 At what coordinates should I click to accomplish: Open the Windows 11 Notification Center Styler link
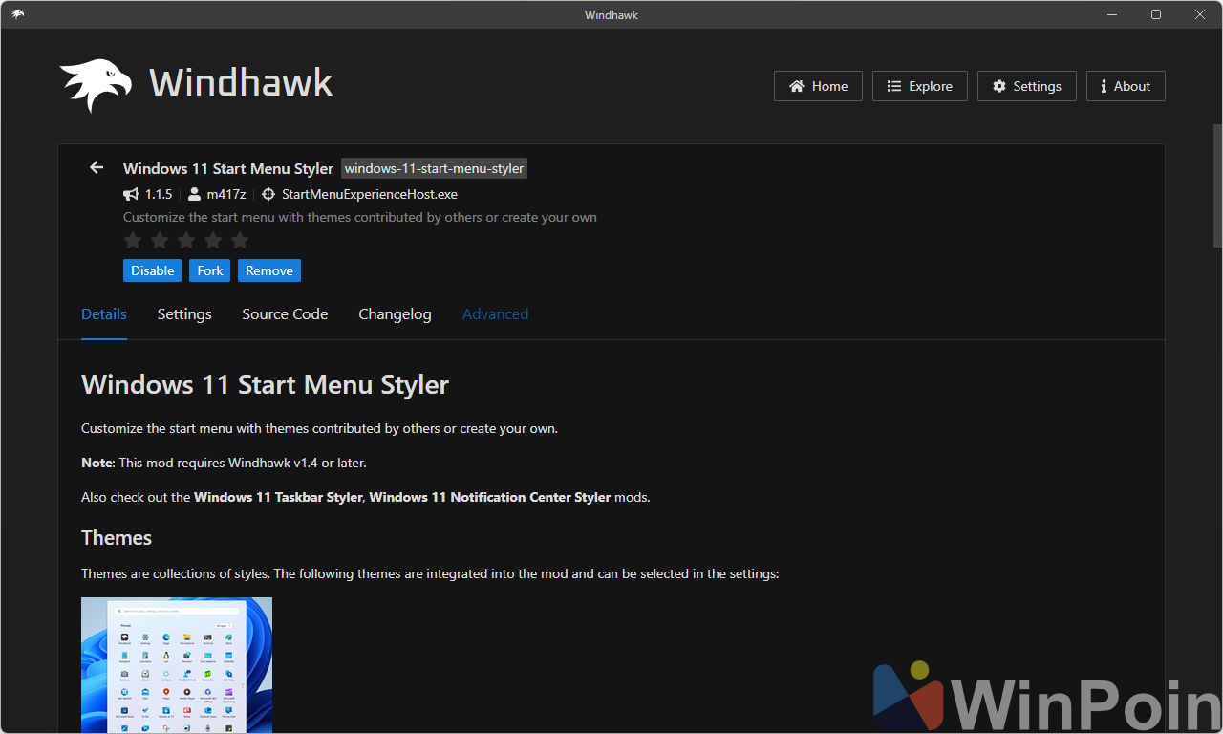point(489,497)
